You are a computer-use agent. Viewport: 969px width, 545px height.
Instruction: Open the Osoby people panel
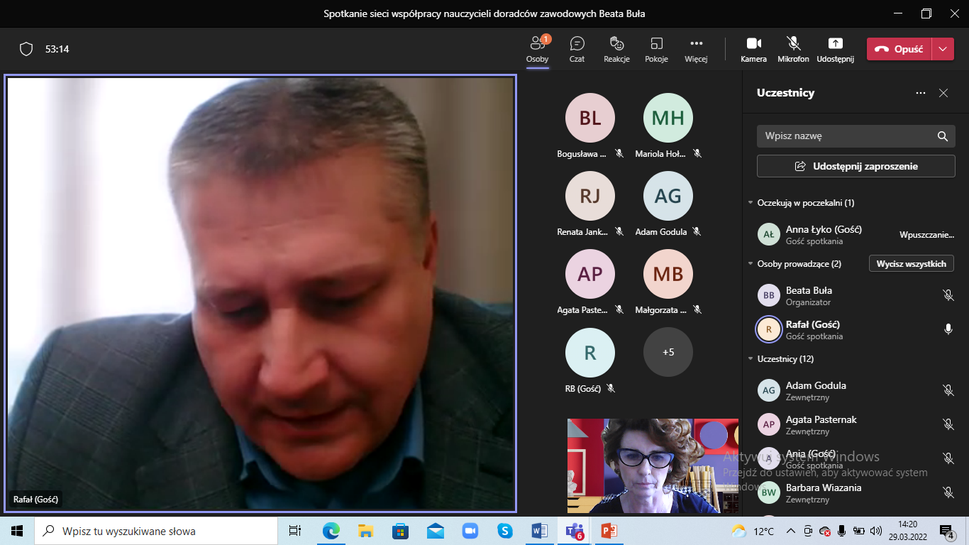(537, 49)
